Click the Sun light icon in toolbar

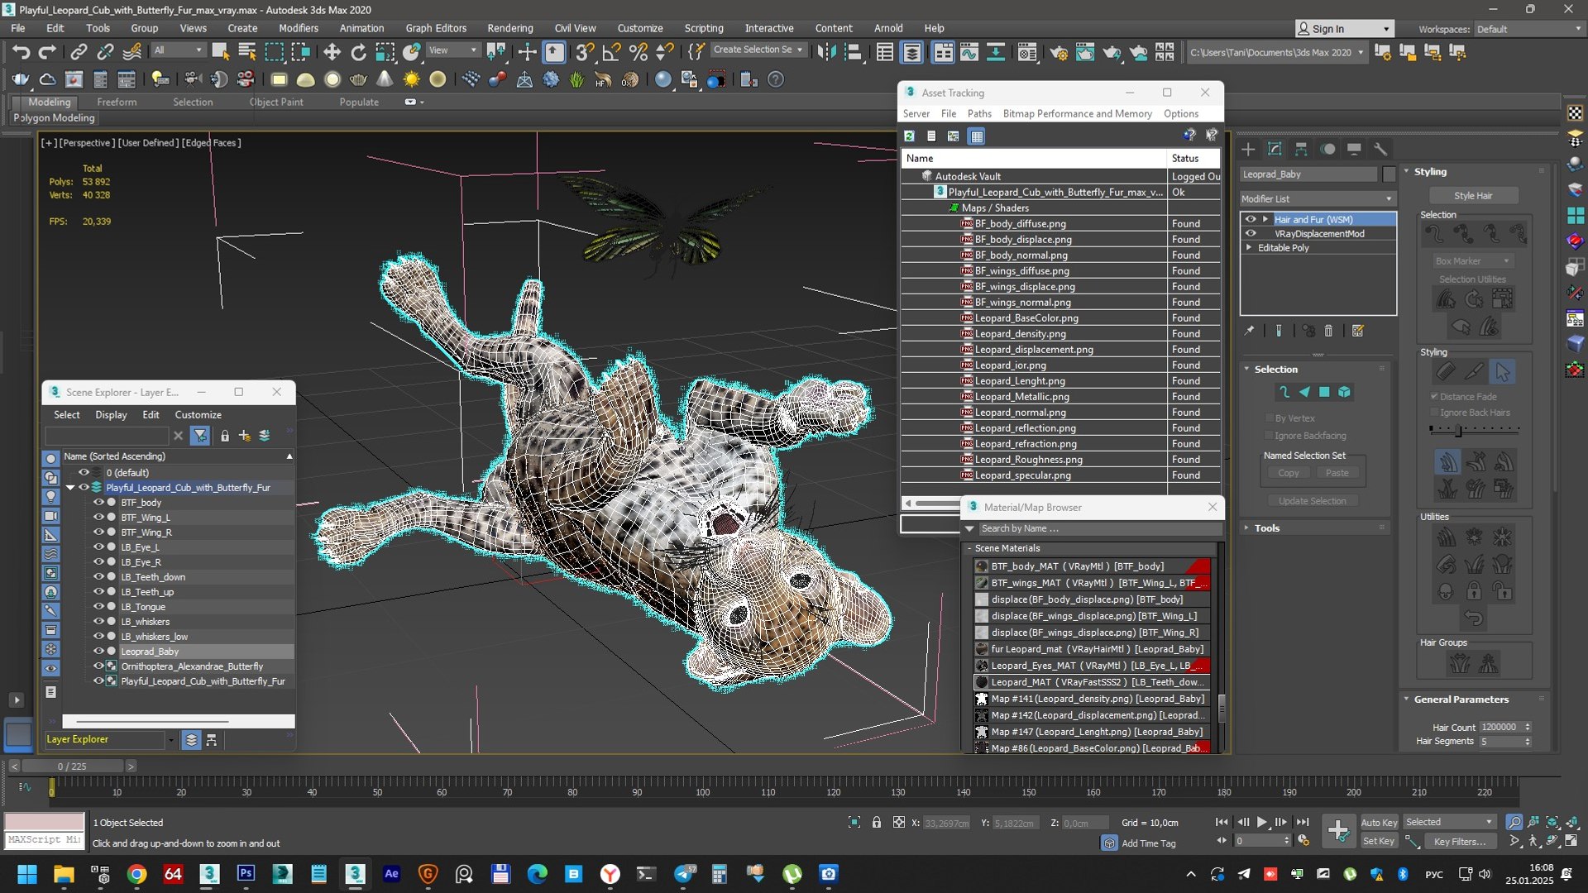pos(411,79)
